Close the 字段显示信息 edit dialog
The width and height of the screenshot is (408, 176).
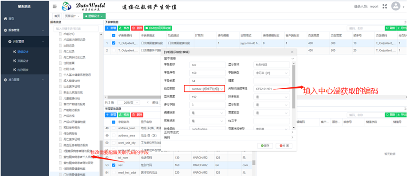coord(292,52)
